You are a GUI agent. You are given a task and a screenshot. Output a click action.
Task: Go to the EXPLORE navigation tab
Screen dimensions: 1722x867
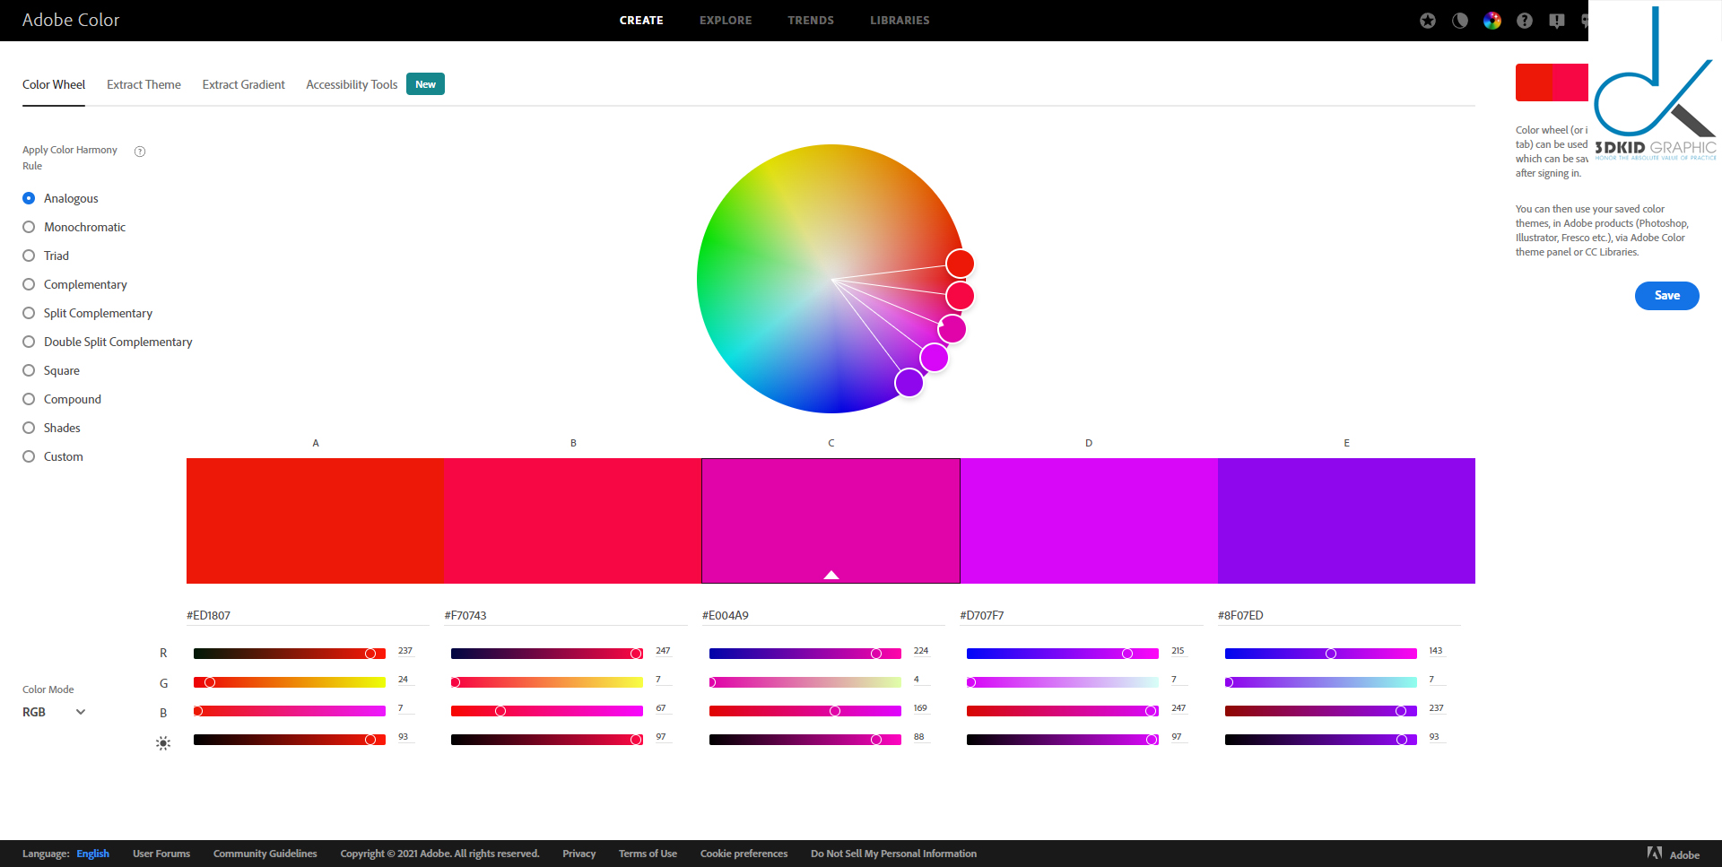(726, 21)
